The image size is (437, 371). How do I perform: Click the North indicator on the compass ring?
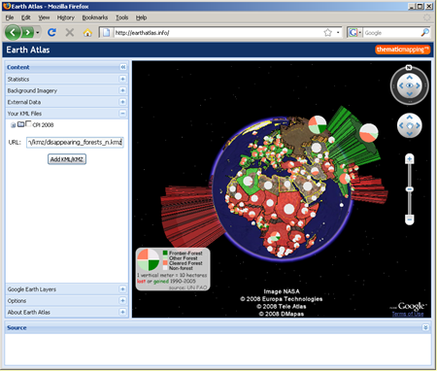pyautogui.click(x=409, y=67)
